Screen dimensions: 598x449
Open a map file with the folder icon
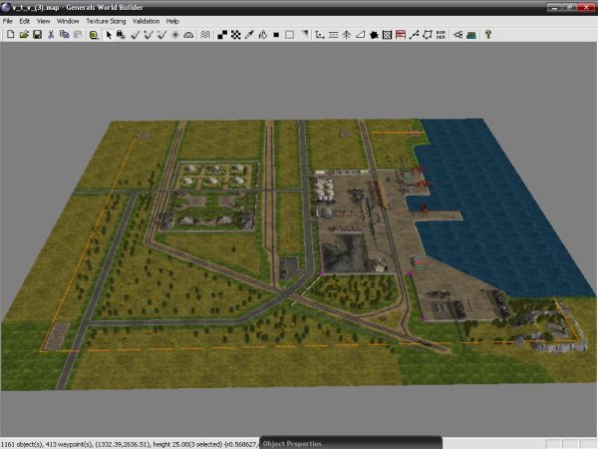23,34
